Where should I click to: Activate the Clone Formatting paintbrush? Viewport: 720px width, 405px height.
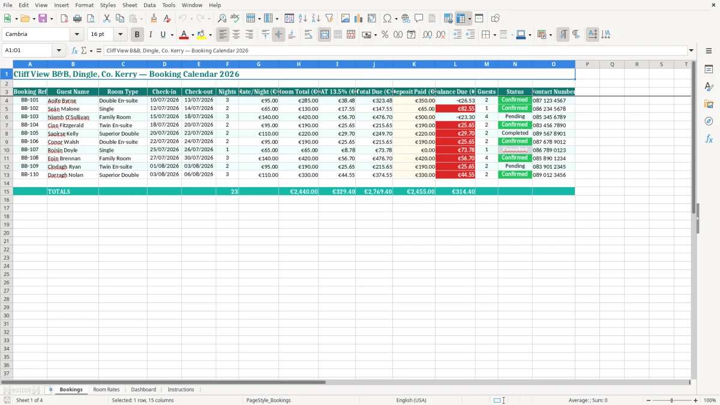coord(154,19)
